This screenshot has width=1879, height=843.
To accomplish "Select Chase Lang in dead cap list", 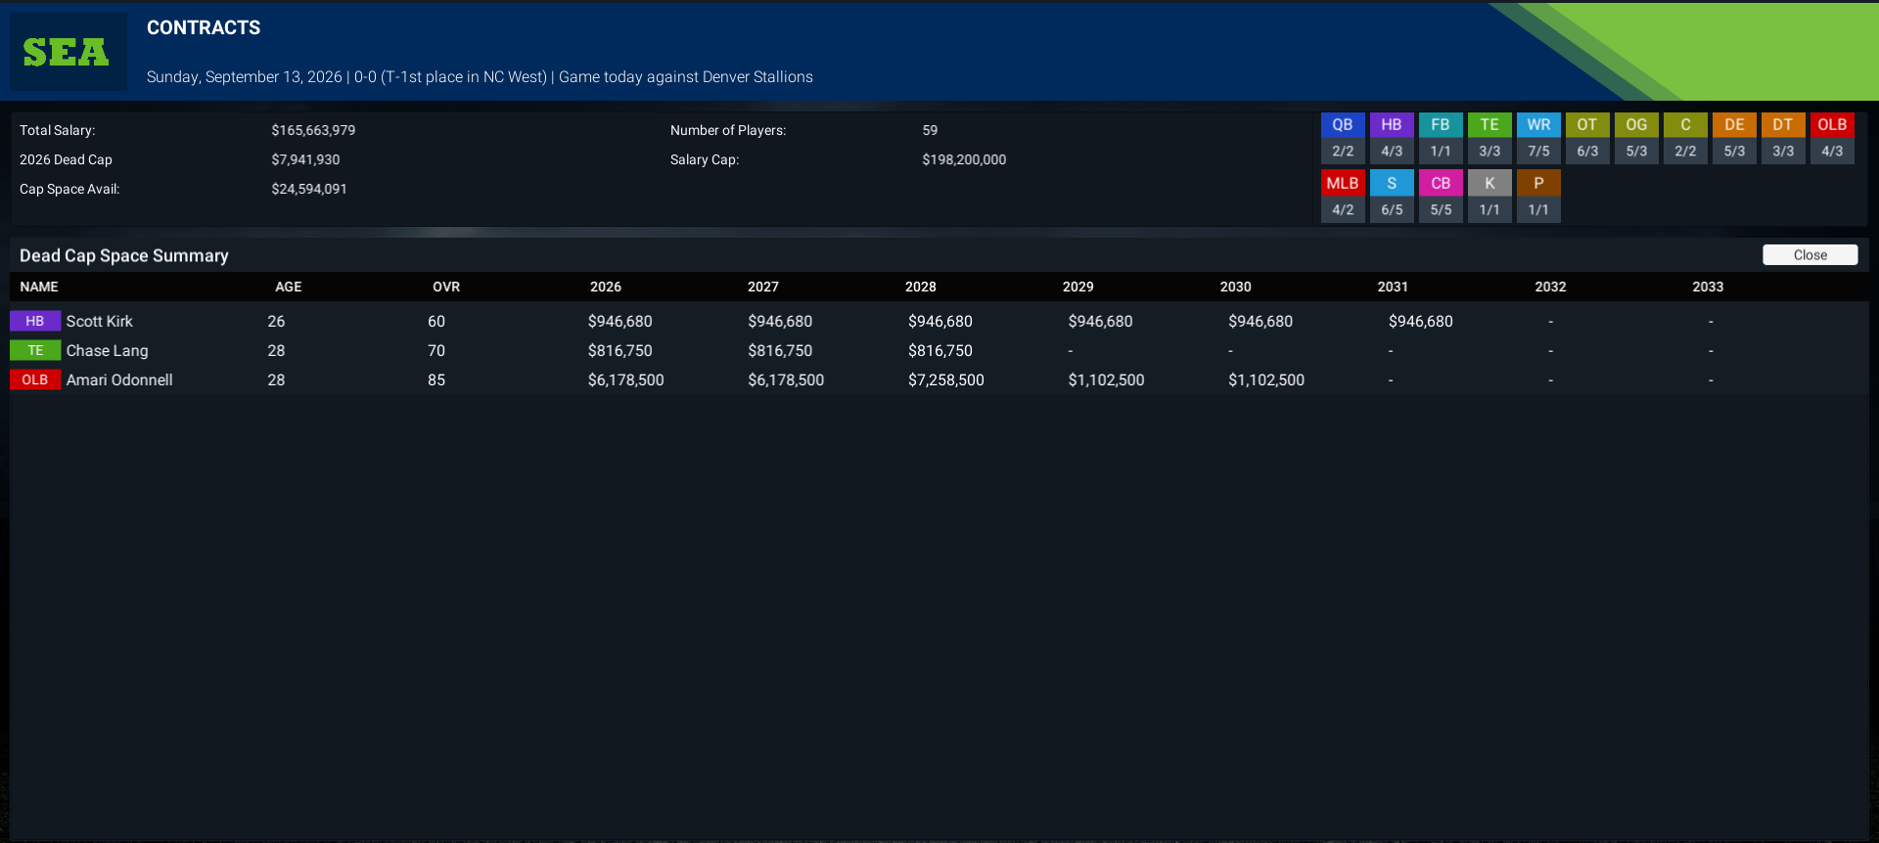I will pos(107,351).
